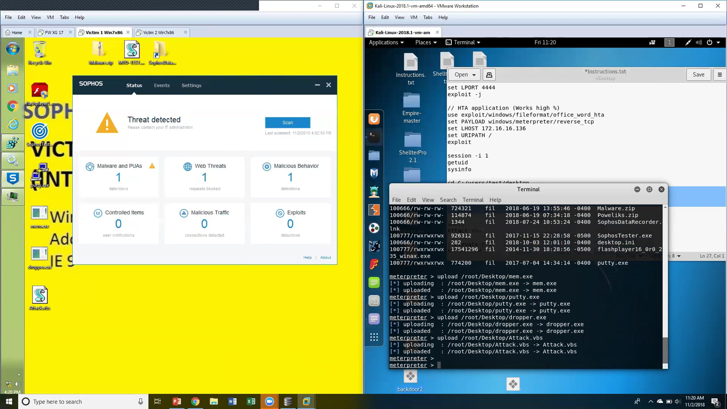Viewport: 727px width, 409px height.
Task: Open the Instructions.txt icon on Kali desktop
Action: tap(411, 69)
